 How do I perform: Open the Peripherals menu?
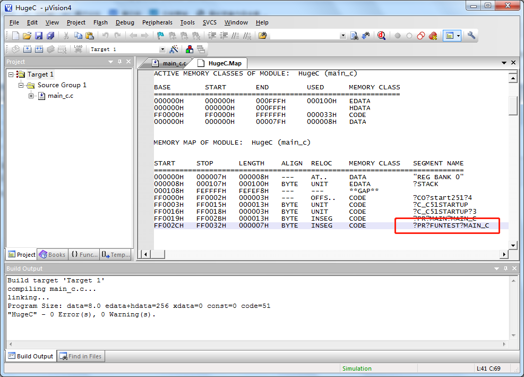157,22
